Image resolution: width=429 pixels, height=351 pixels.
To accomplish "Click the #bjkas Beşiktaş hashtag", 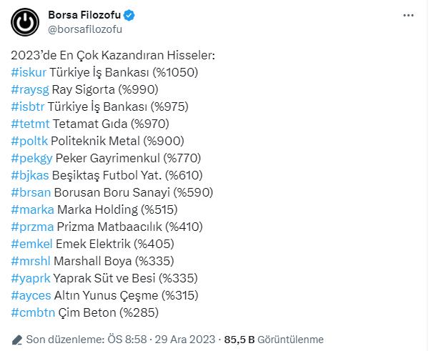I will (30, 175).
